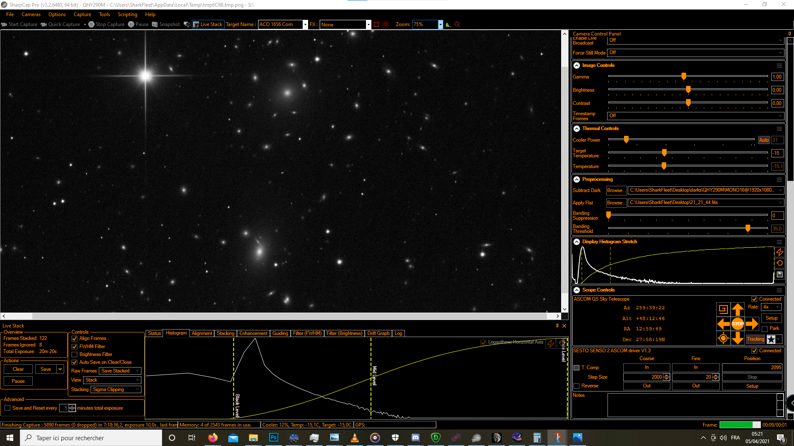This screenshot has width=794, height=446.
Task: Collapse the Thermal Controls section
Action: tap(576, 128)
